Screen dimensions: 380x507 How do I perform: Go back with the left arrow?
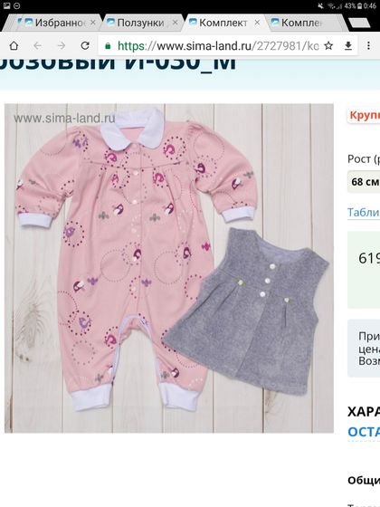(37, 46)
